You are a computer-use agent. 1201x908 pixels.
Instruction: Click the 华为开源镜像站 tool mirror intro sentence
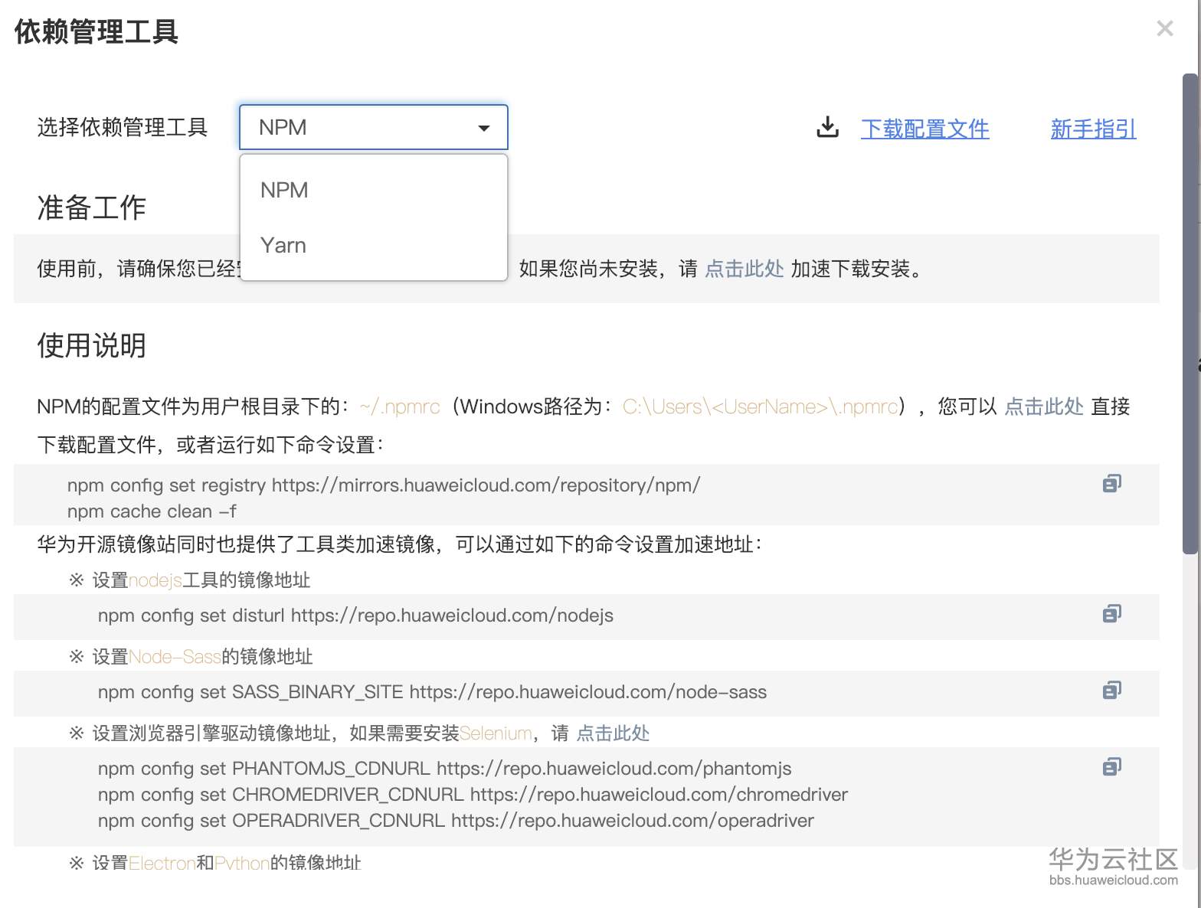pos(400,544)
